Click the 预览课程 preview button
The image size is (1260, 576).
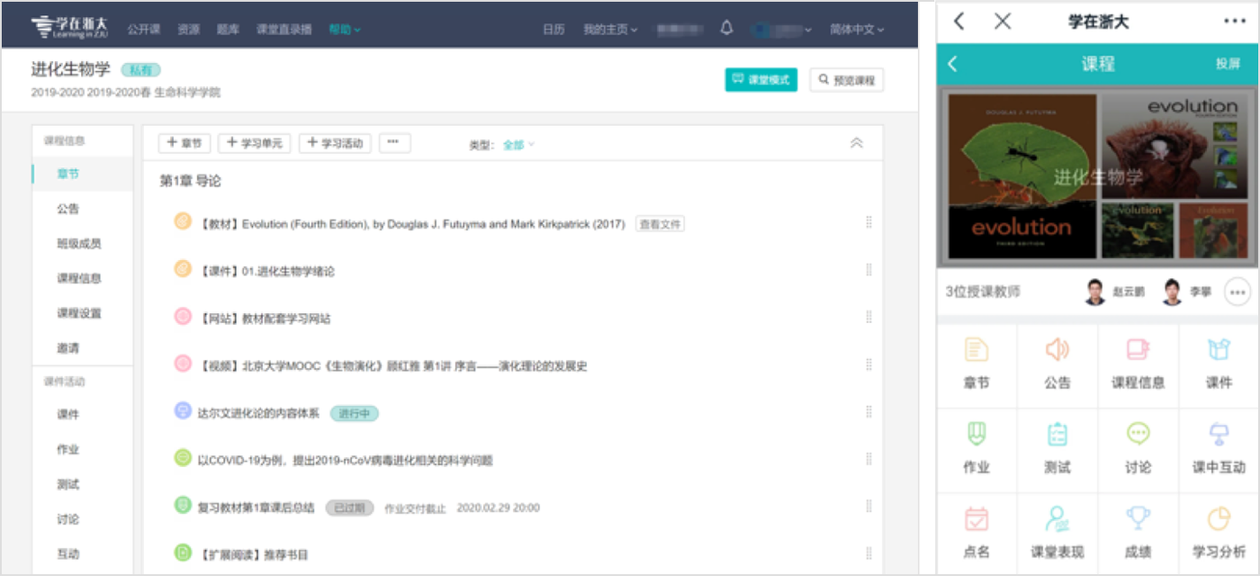(x=846, y=79)
